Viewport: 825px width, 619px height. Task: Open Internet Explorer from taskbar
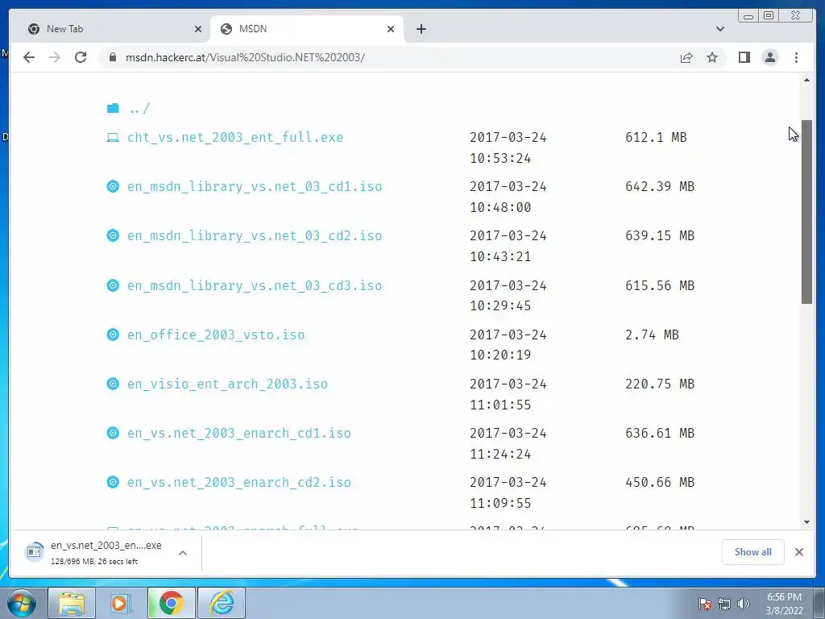pyautogui.click(x=221, y=603)
